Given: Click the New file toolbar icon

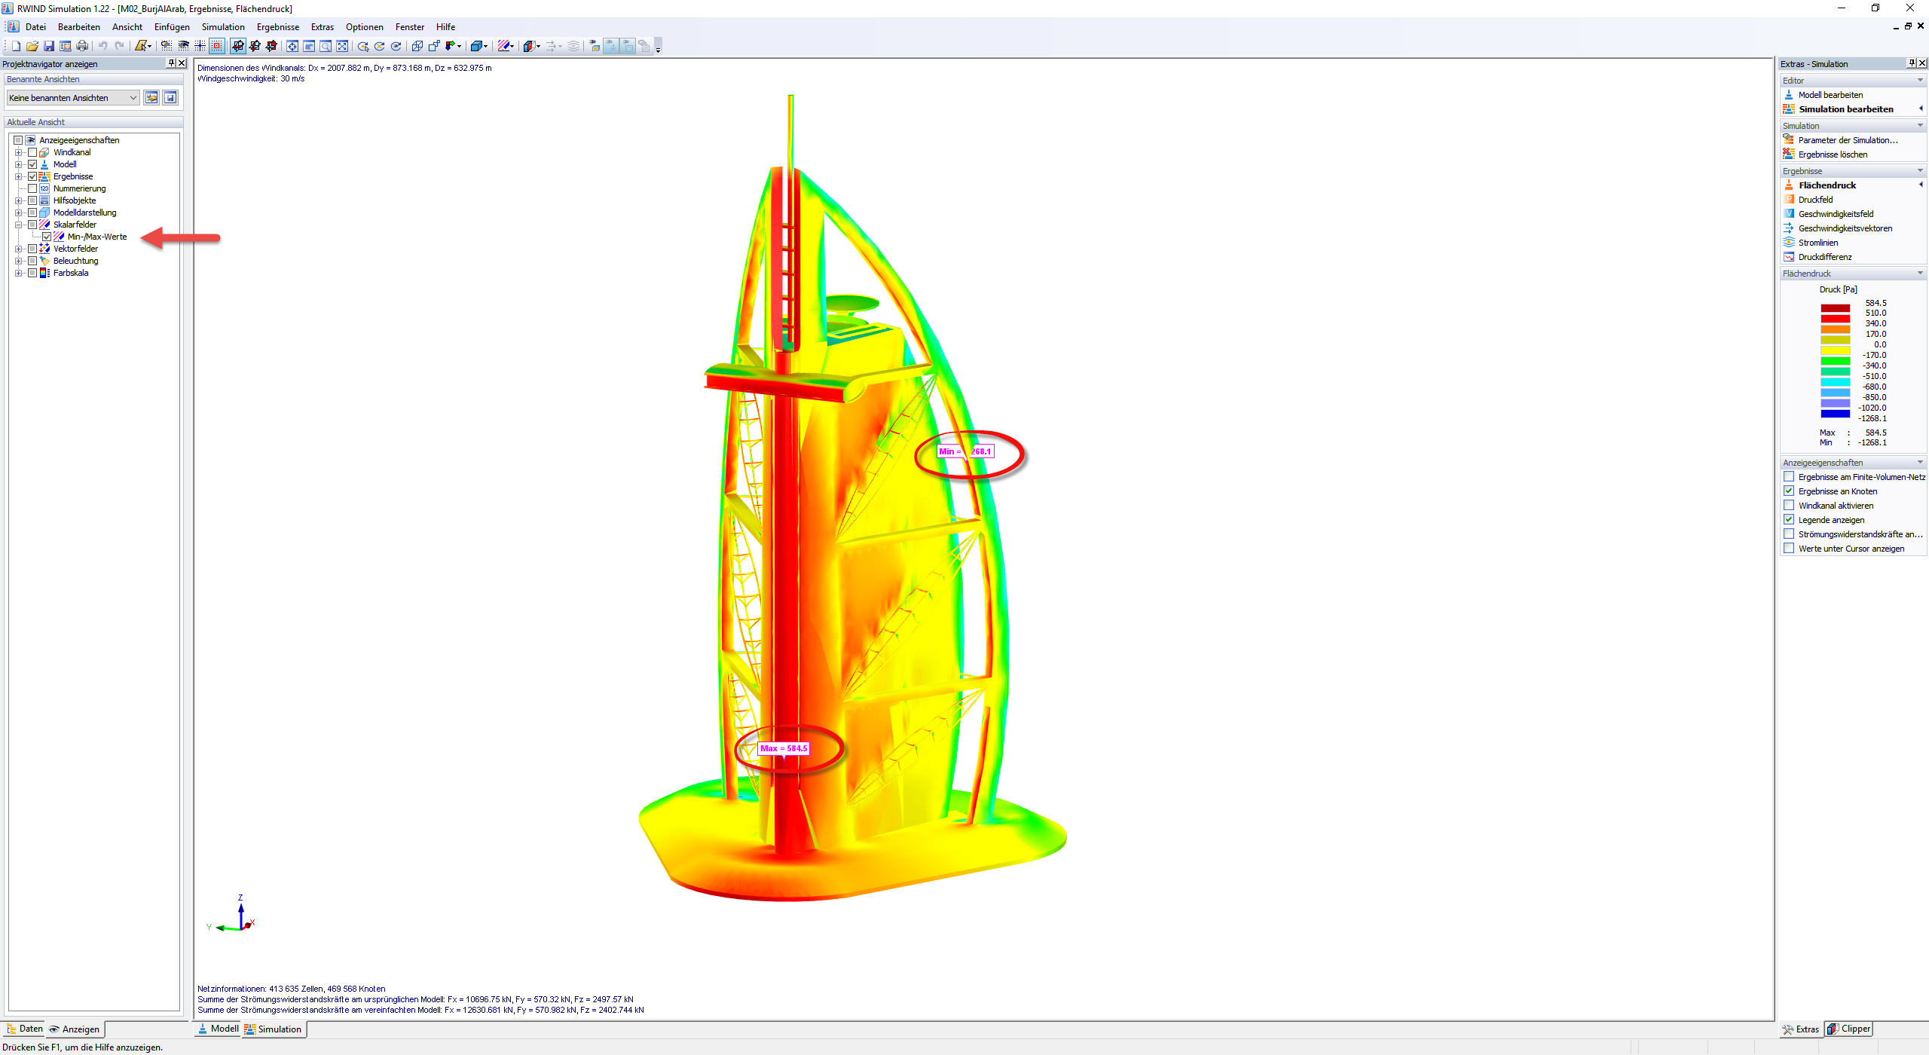Looking at the screenshot, I should tap(16, 47).
